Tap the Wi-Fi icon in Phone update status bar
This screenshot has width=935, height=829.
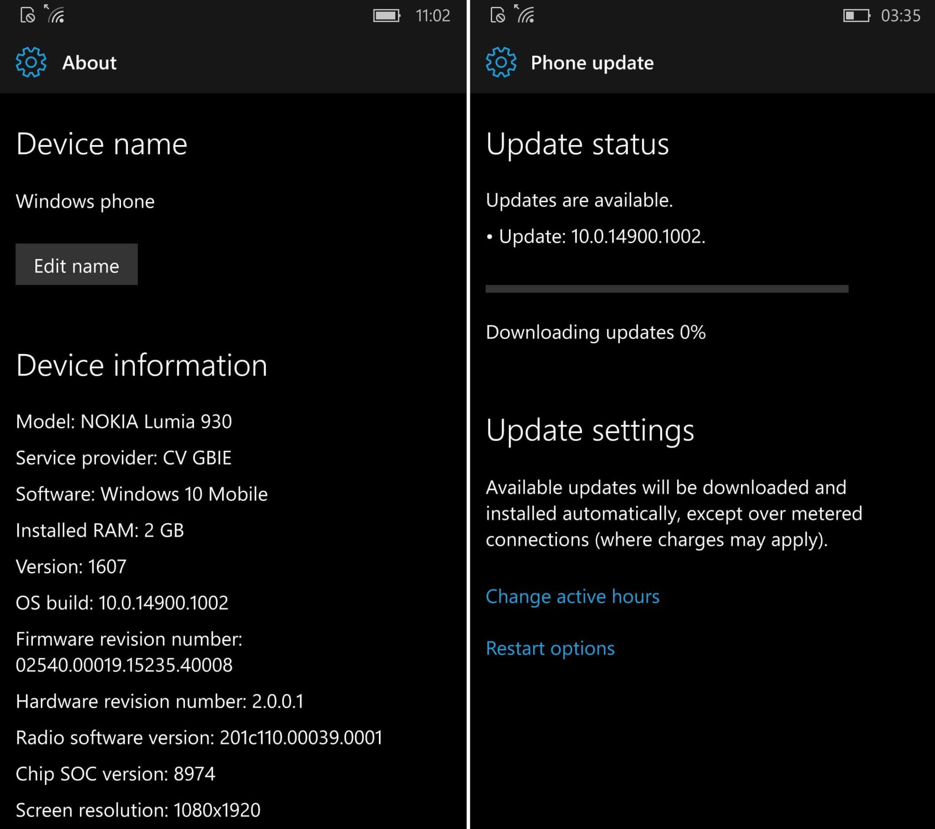click(525, 14)
